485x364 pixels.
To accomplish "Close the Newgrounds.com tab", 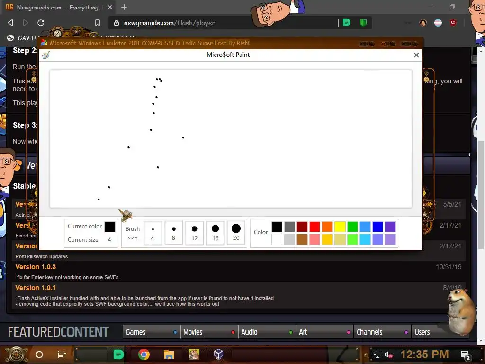I will click(110, 7).
